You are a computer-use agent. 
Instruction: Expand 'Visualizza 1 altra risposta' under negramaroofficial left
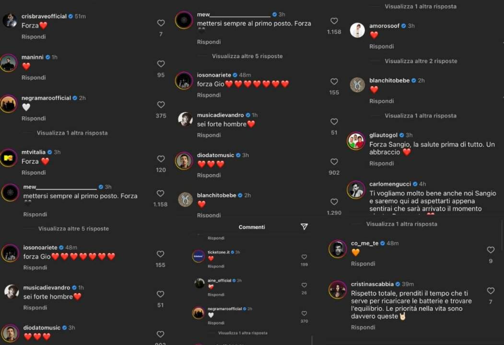click(x=72, y=133)
